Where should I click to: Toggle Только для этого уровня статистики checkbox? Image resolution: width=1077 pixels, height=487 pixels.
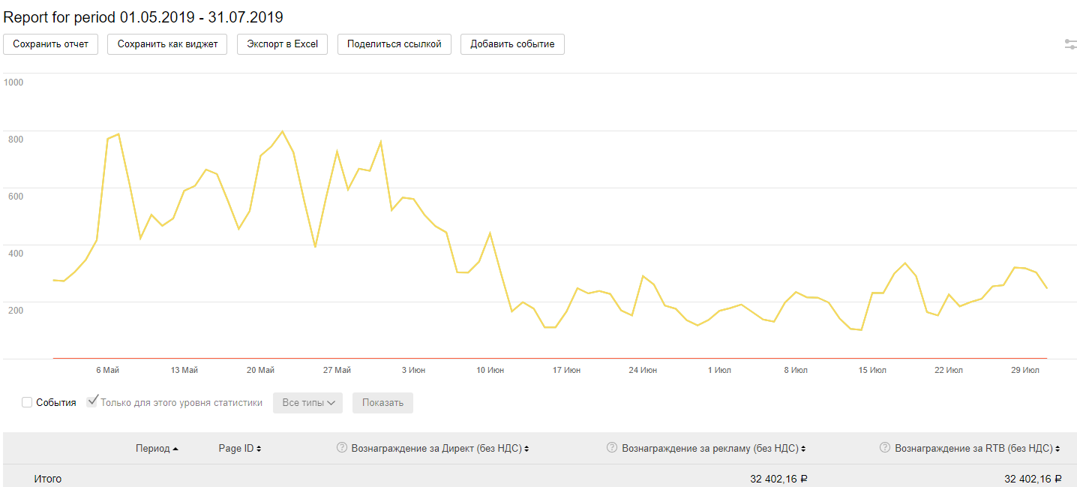92,402
